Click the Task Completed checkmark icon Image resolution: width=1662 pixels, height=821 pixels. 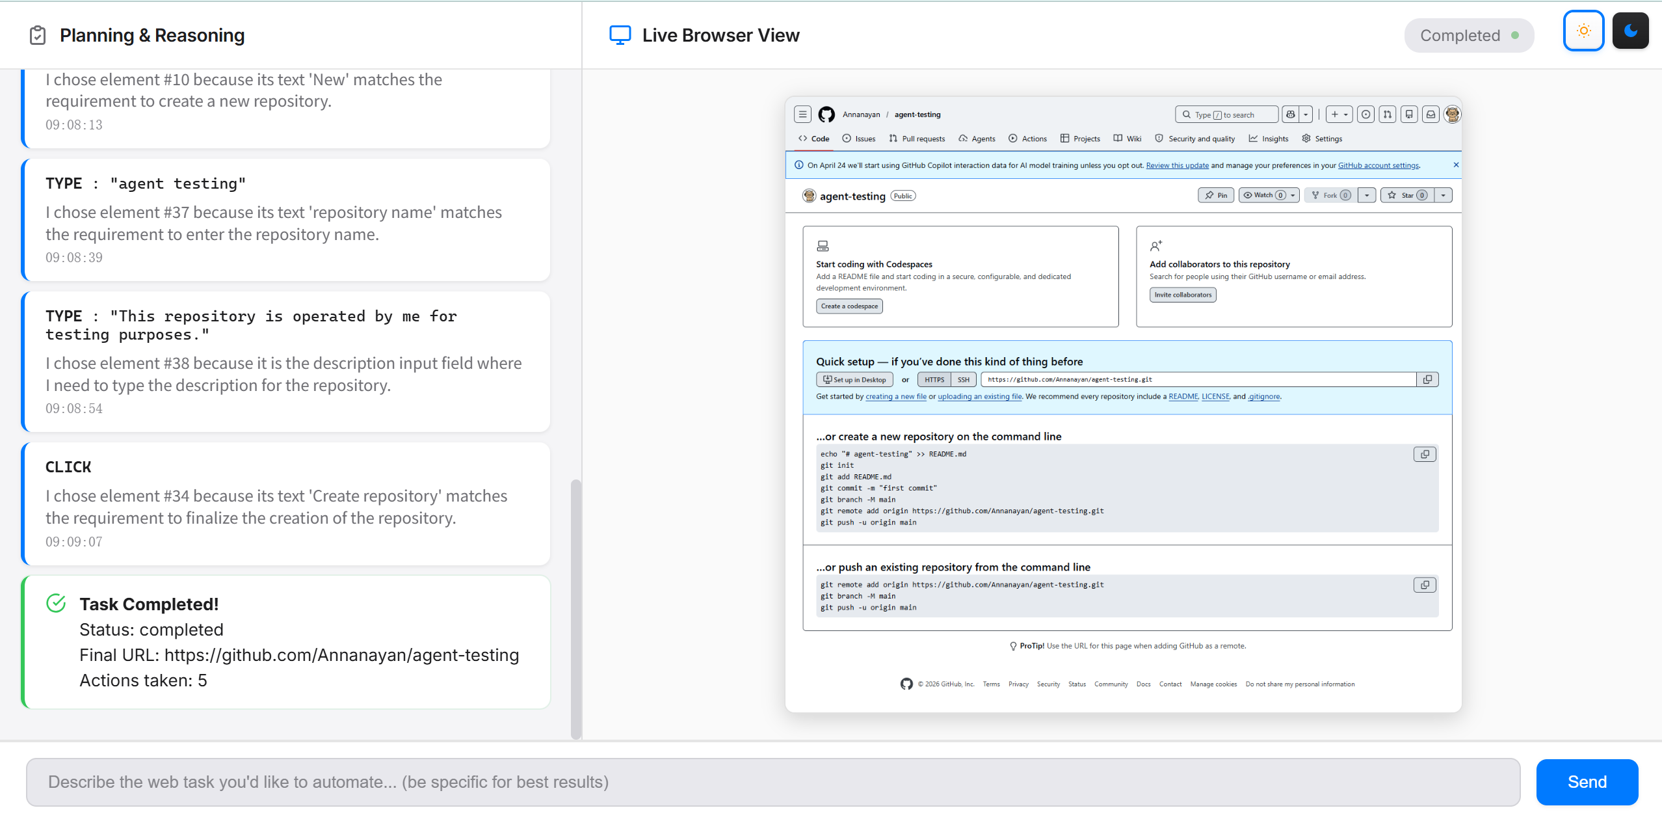57,604
